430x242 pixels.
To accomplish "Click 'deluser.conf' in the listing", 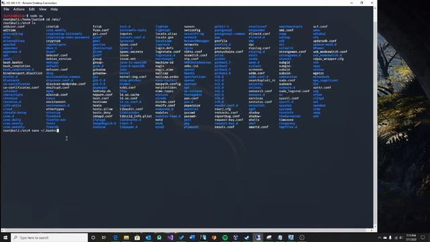I will [56, 70].
